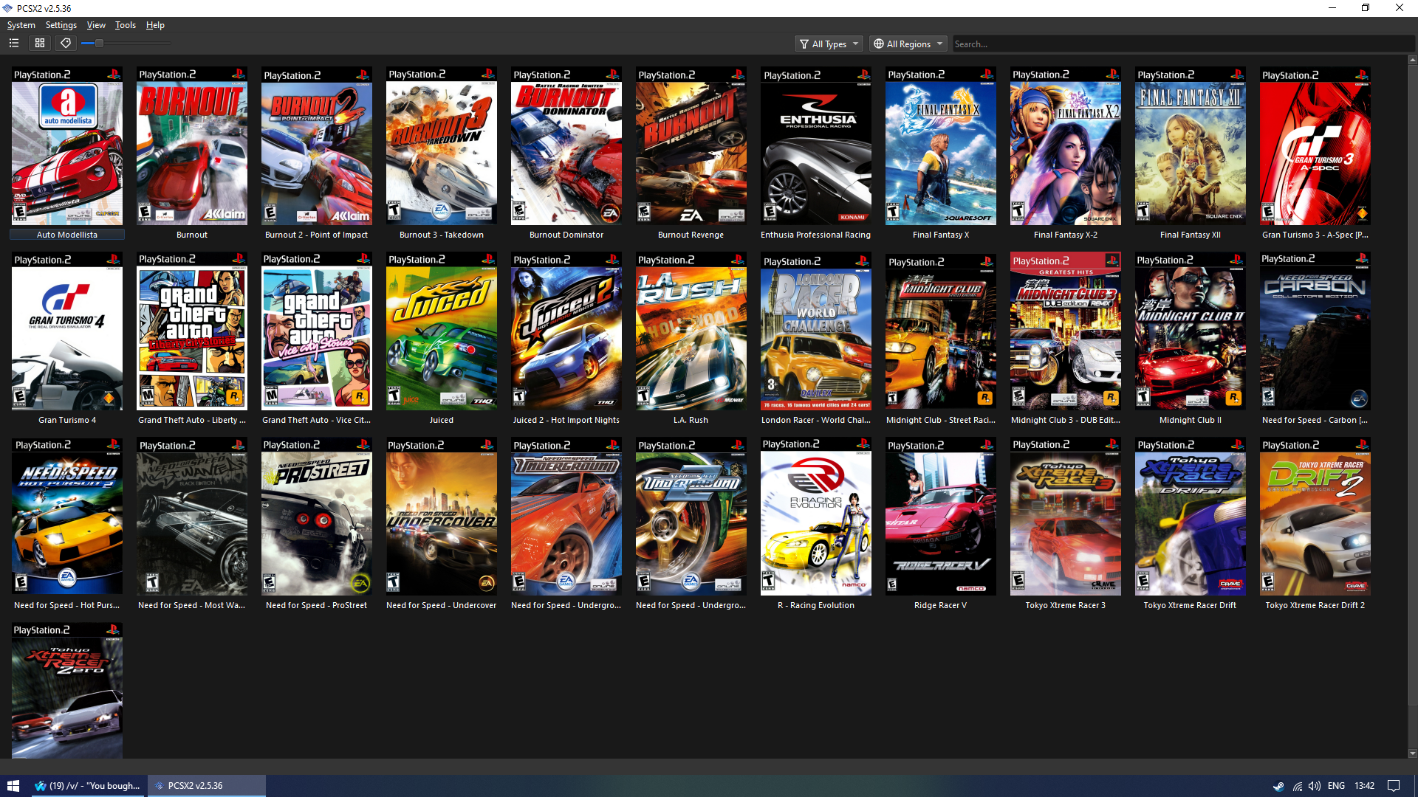Open the System menu

coord(21,25)
